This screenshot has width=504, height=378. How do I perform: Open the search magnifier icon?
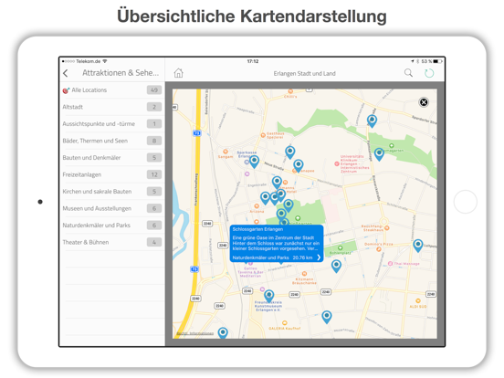pyautogui.click(x=408, y=73)
